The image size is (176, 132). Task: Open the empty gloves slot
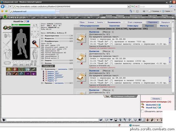point(35,36)
